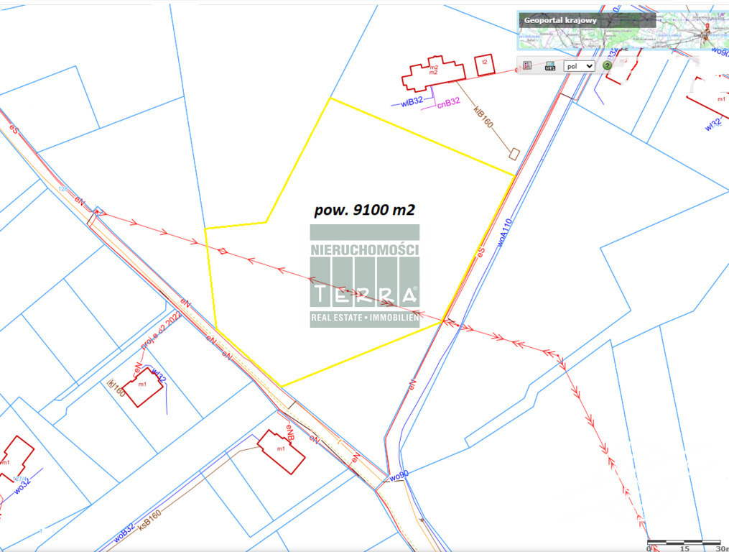Click the cnB32 magenta line label

[x=449, y=102]
